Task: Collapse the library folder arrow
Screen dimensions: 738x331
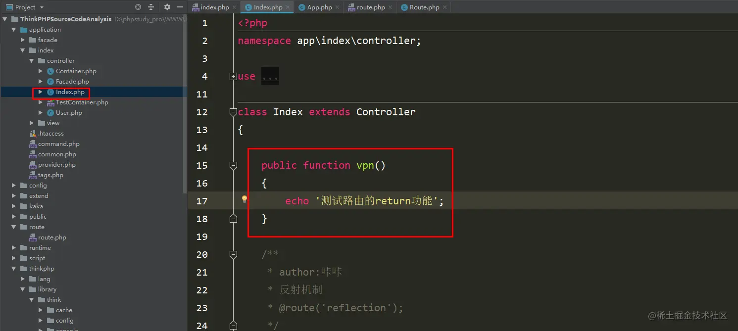Action: point(23,289)
